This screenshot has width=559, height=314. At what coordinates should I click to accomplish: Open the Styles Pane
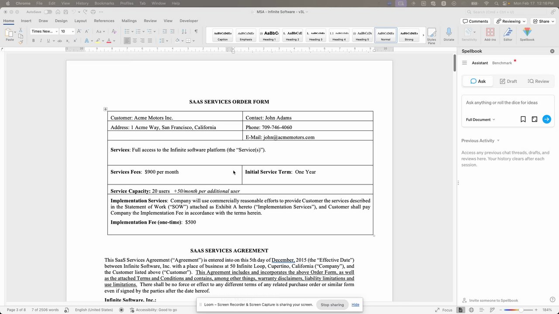click(431, 36)
